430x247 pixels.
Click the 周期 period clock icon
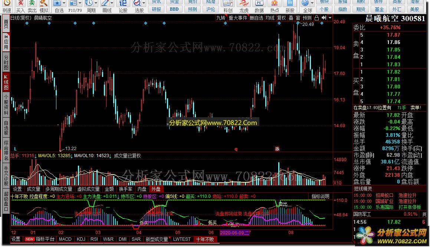point(89,3)
